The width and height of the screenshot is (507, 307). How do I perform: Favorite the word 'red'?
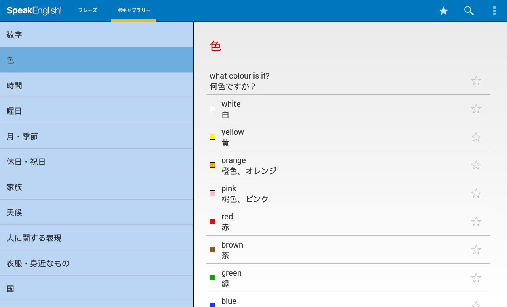click(x=476, y=222)
